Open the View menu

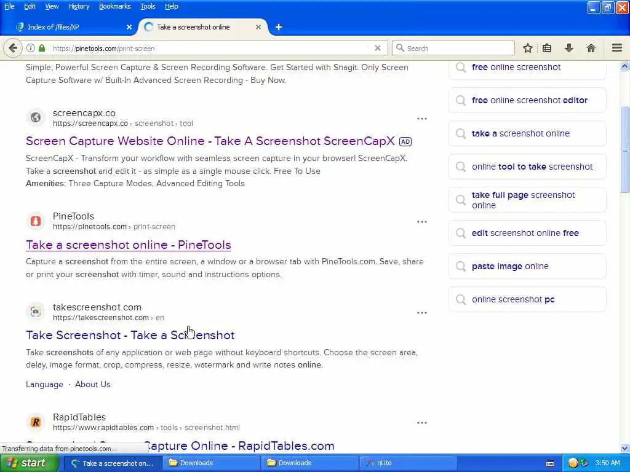(x=52, y=6)
